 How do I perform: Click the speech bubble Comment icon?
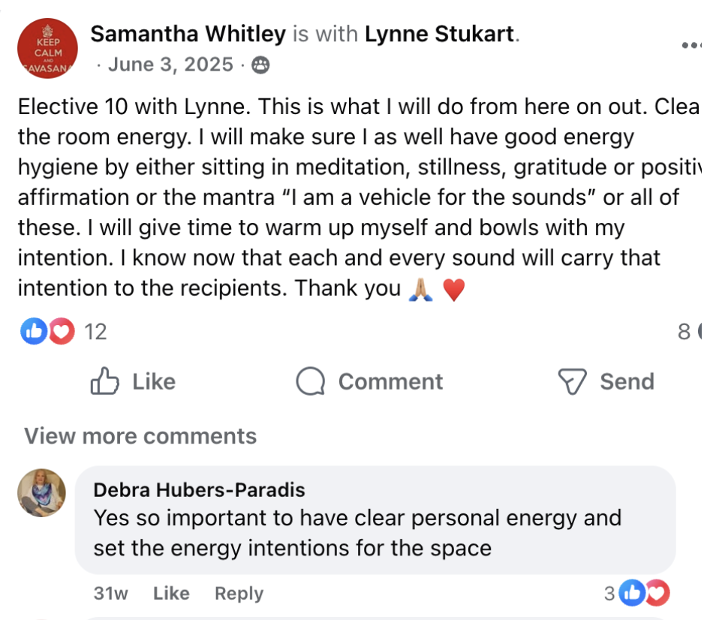click(x=311, y=381)
